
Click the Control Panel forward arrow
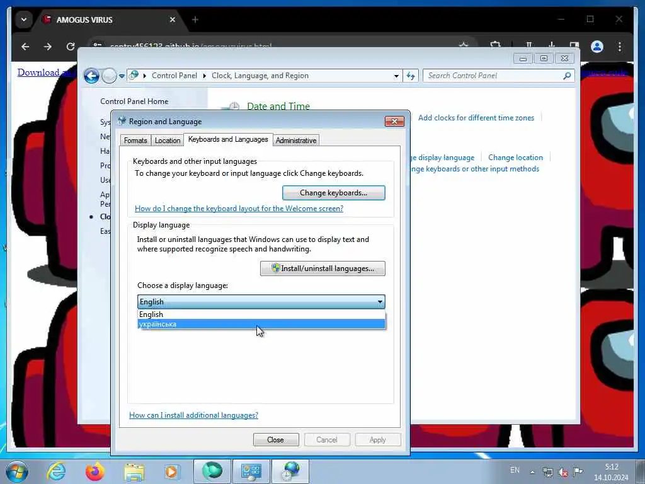coord(109,76)
